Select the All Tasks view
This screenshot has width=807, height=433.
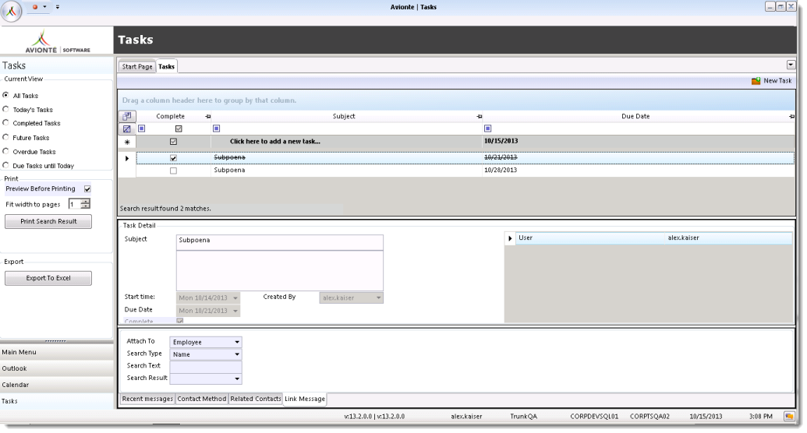tap(5, 95)
